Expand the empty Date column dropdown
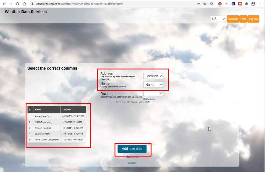The width and height of the screenshot is (265, 172). click(x=153, y=93)
